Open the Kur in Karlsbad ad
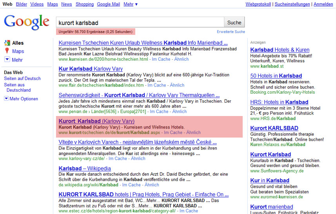Image resolution: width=336 pixels, height=214 pixels. pyautogui.click(x=270, y=180)
